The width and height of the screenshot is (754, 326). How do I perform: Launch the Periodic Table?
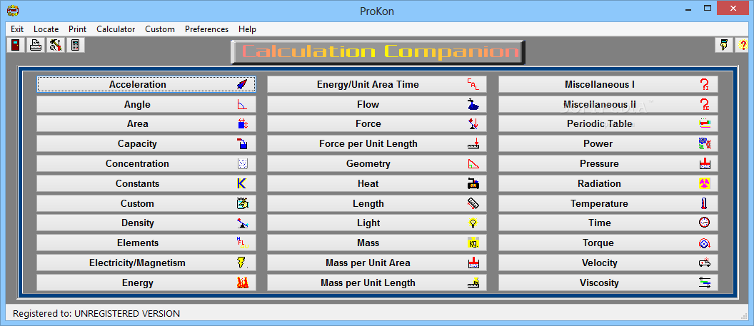pyautogui.click(x=608, y=124)
